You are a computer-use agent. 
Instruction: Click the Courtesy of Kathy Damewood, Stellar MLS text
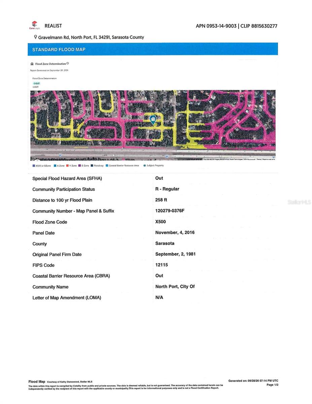click(x=70, y=382)
